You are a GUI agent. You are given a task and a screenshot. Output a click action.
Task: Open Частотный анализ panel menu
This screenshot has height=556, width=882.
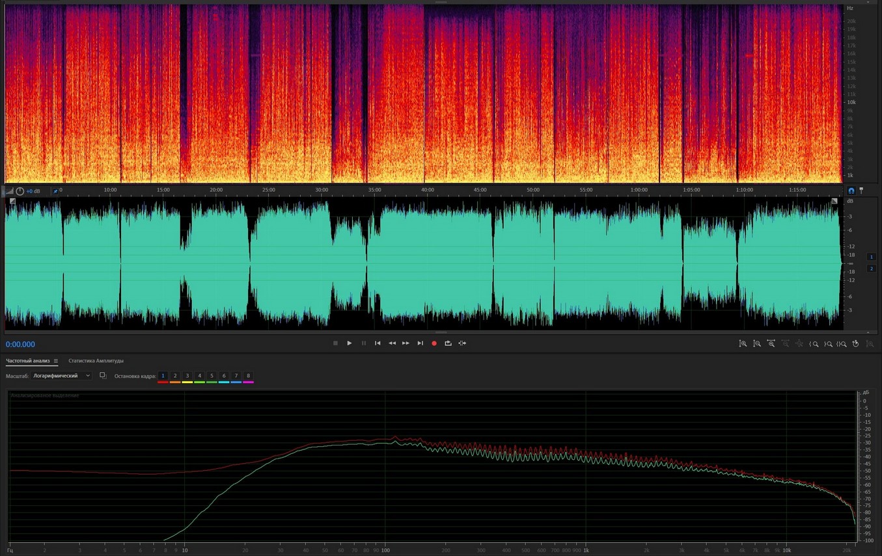tap(56, 361)
